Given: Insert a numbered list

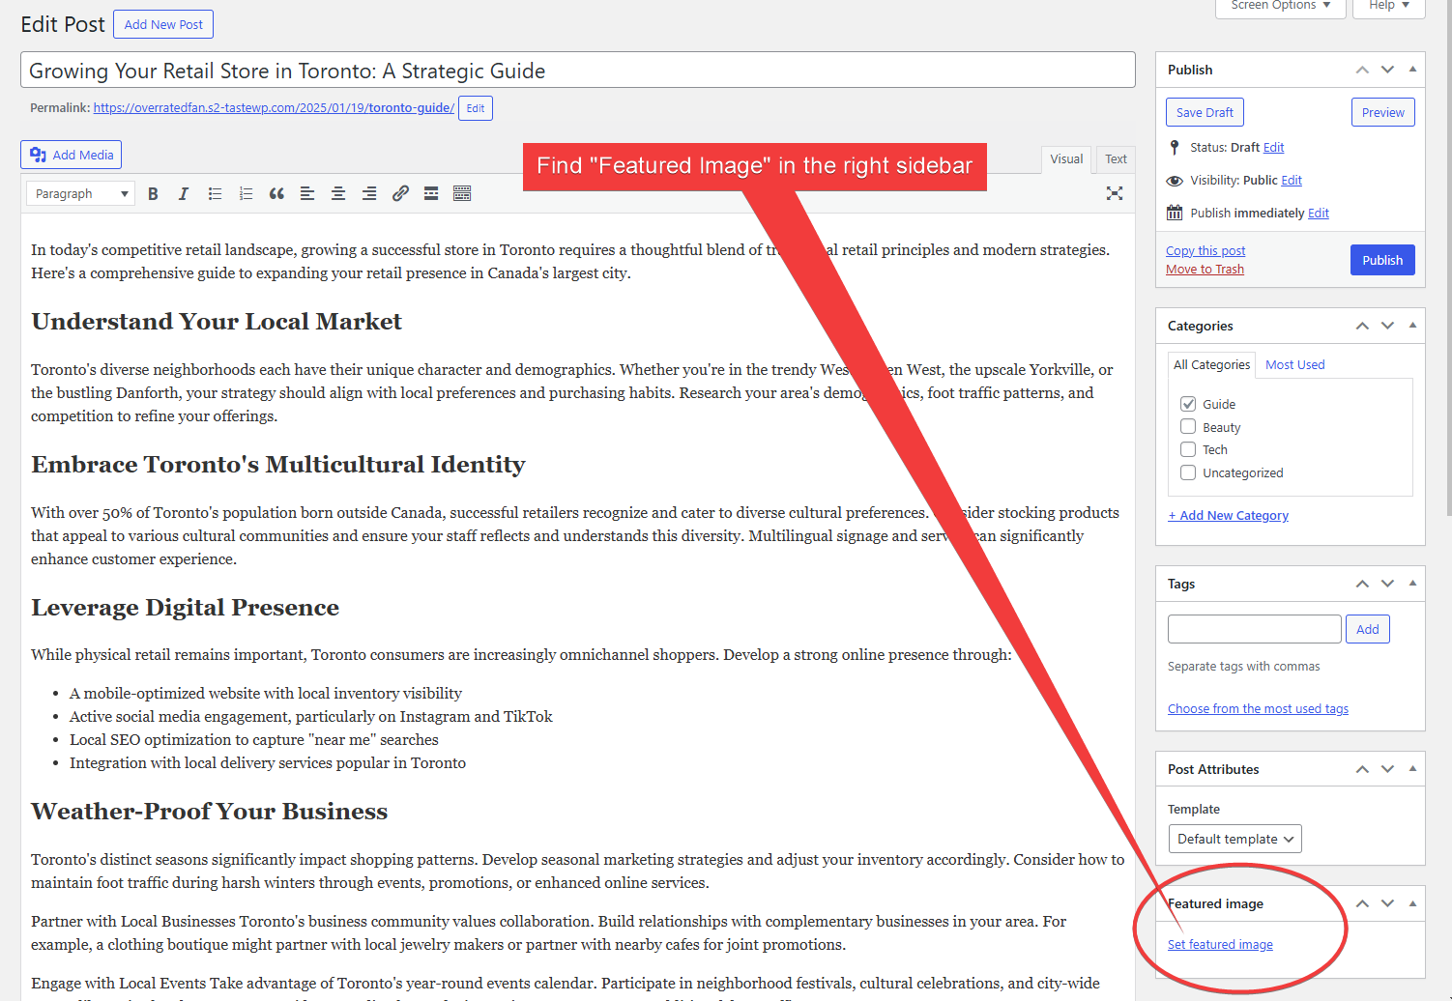Looking at the screenshot, I should 246,194.
